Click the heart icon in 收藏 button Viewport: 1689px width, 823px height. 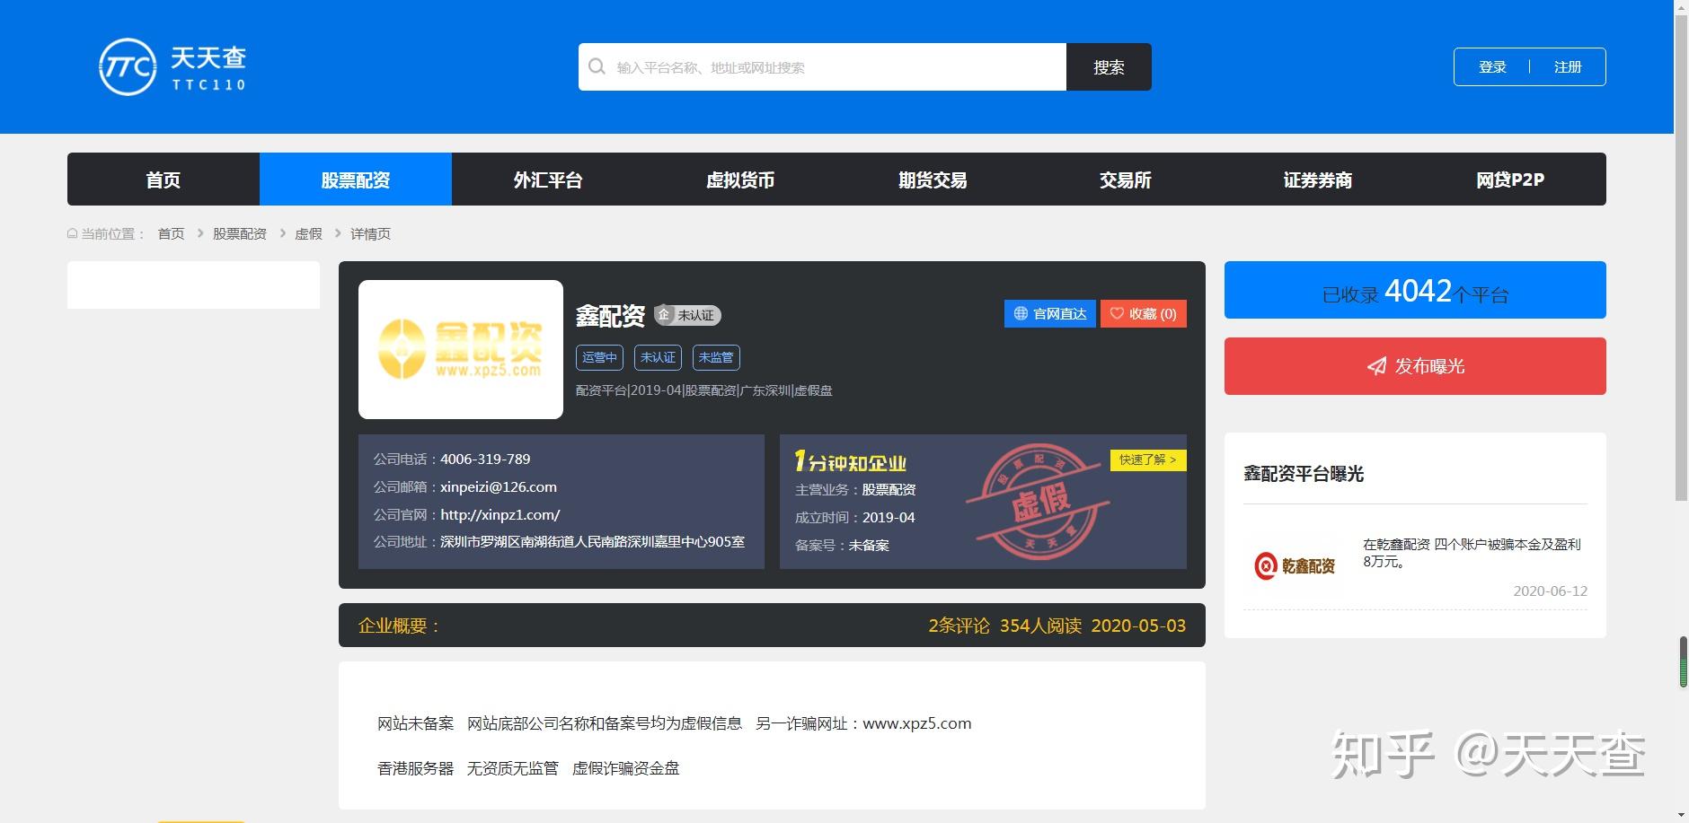tap(1117, 313)
